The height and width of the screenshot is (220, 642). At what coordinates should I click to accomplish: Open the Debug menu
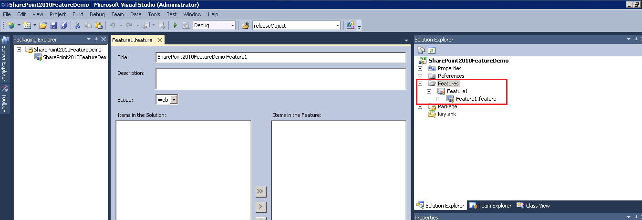tap(97, 14)
